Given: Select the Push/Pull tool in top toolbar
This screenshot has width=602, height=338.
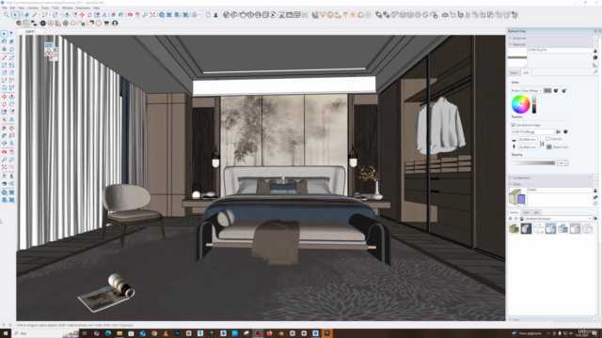Looking at the screenshot, I should [x=67, y=15].
